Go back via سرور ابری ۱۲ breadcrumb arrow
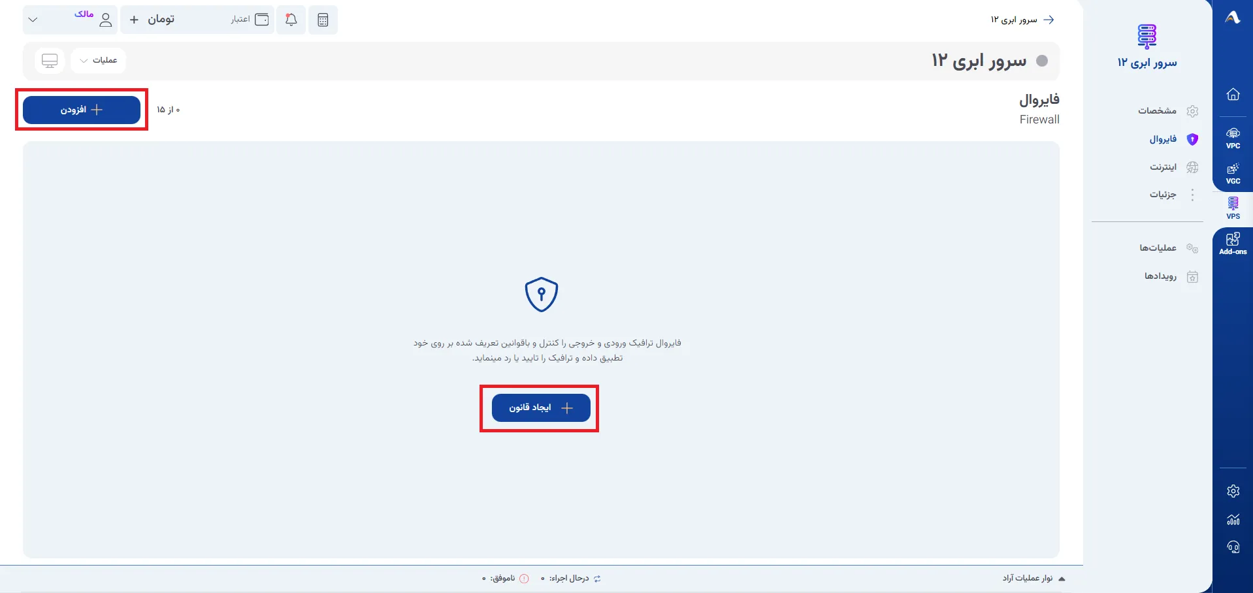Viewport: 1253px width, 593px height. click(x=1049, y=20)
